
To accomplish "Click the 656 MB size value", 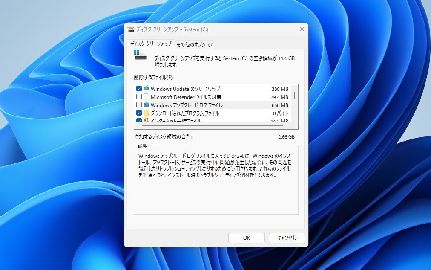I will pos(280,105).
